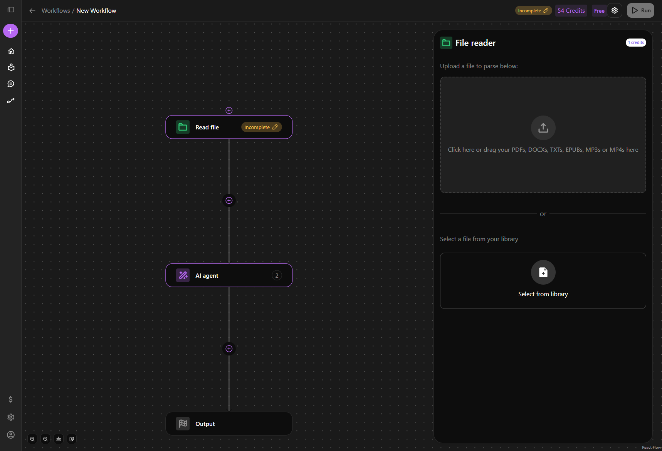Open the library reader icon in the sidebar
Screen dimensions: 662x451
(11, 67)
